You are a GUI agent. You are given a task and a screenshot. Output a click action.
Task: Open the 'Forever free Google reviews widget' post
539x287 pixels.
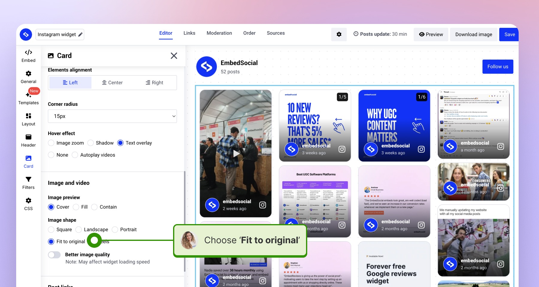pyautogui.click(x=394, y=264)
